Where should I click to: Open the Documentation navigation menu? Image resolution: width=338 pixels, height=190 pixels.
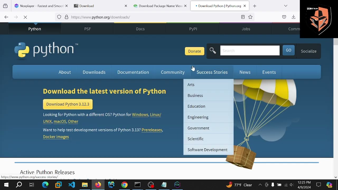click(133, 72)
